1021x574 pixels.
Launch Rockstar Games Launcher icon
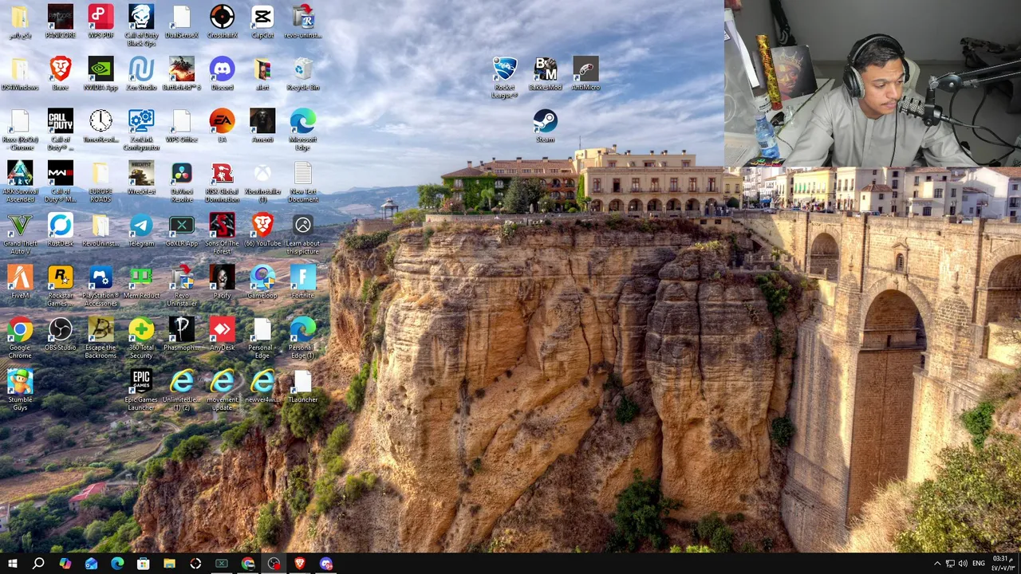[60, 285]
